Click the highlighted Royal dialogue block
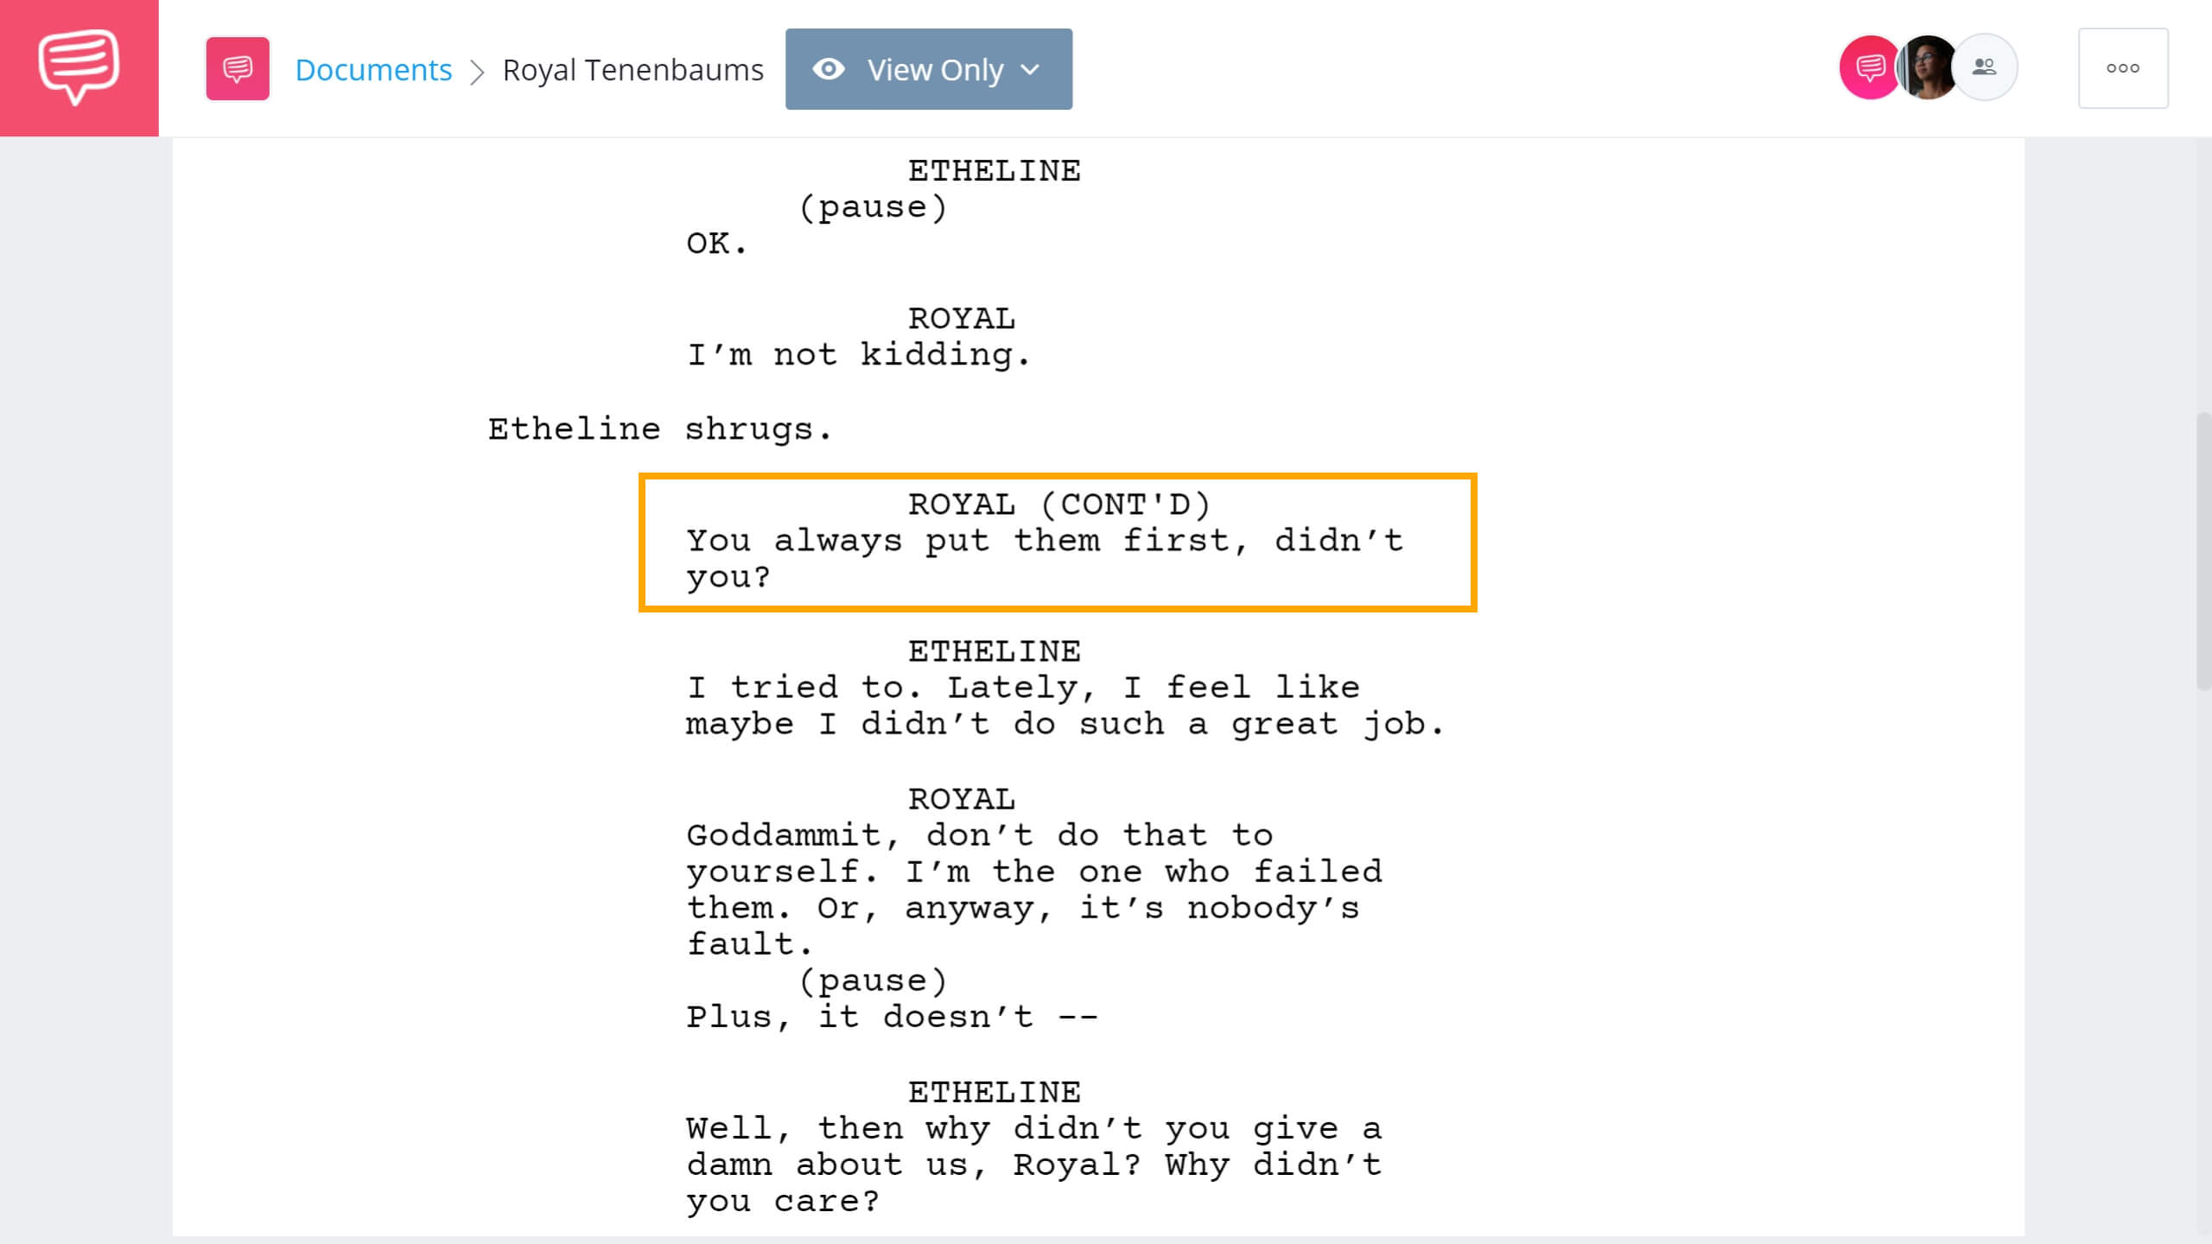Screen dimensions: 2212x1244 1056,543
